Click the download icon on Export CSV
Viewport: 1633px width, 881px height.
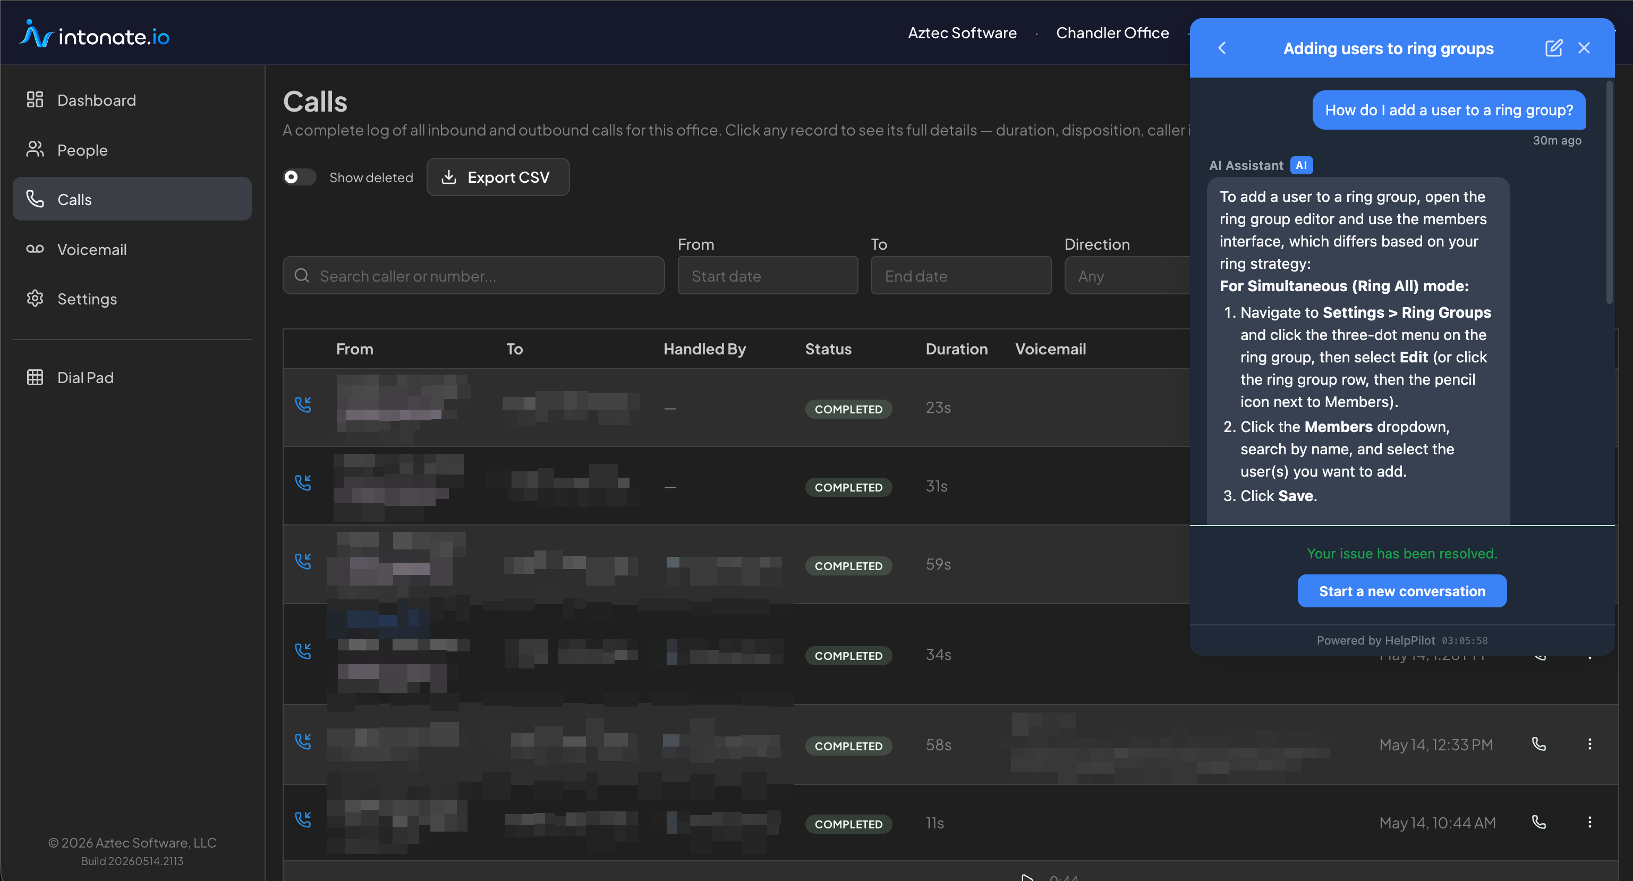449,177
